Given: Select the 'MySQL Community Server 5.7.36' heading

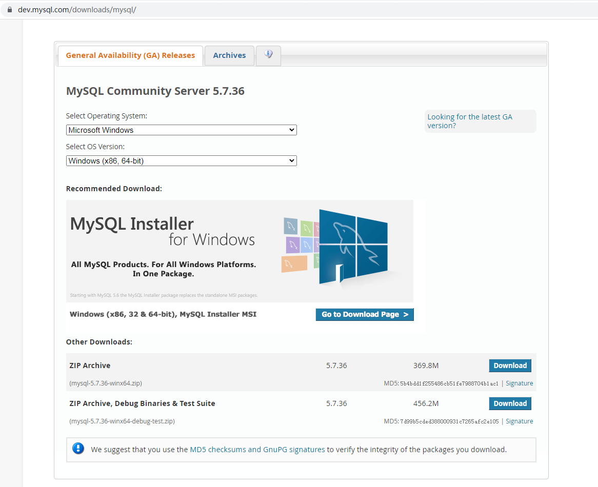Looking at the screenshot, I should [x=155, y=91].
